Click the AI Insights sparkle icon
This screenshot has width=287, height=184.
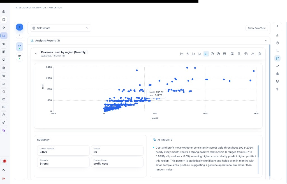pyautogui.click(x=154, y=140)
